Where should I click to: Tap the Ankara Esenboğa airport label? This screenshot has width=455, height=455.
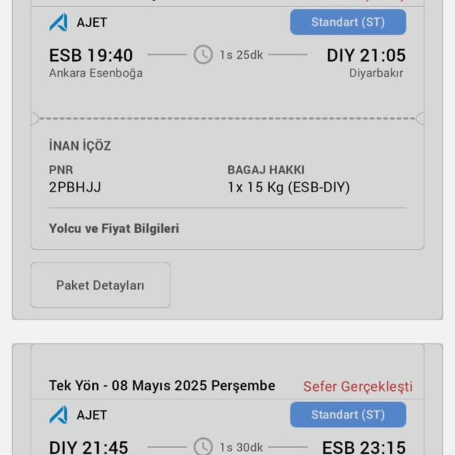coord(95,73)
